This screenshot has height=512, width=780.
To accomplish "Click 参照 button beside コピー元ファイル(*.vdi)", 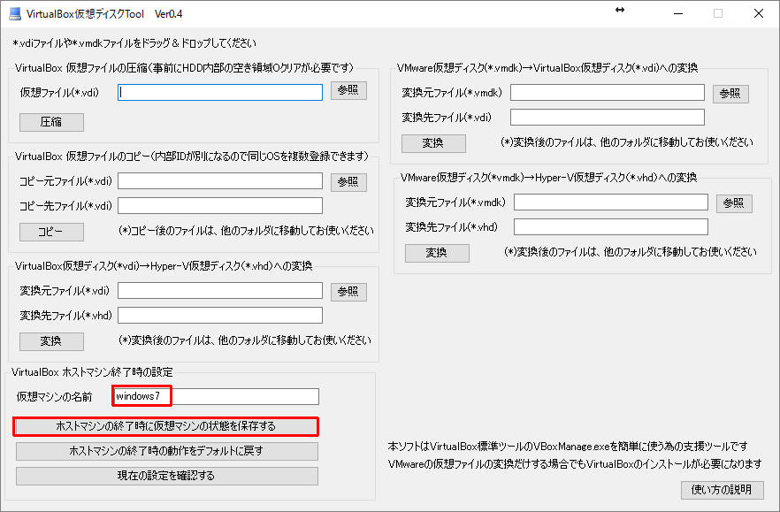I will [348, 182].
